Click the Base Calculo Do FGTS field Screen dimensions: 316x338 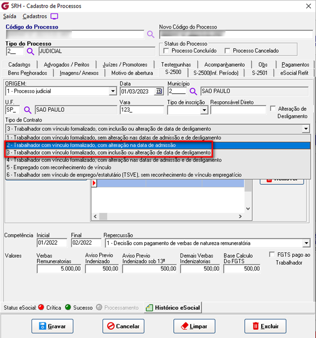pos(242,269)
